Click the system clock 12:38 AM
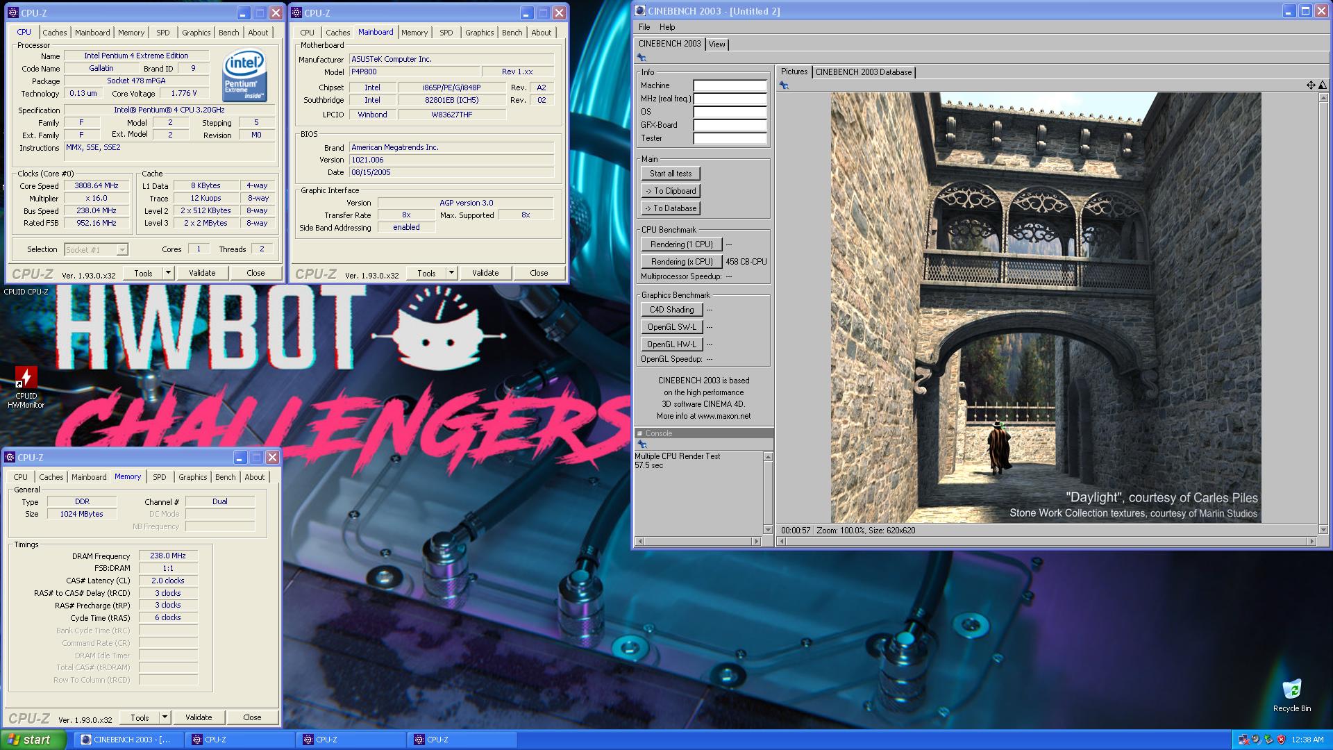This screenshot has width=1333, height=750. point(1308,740)
